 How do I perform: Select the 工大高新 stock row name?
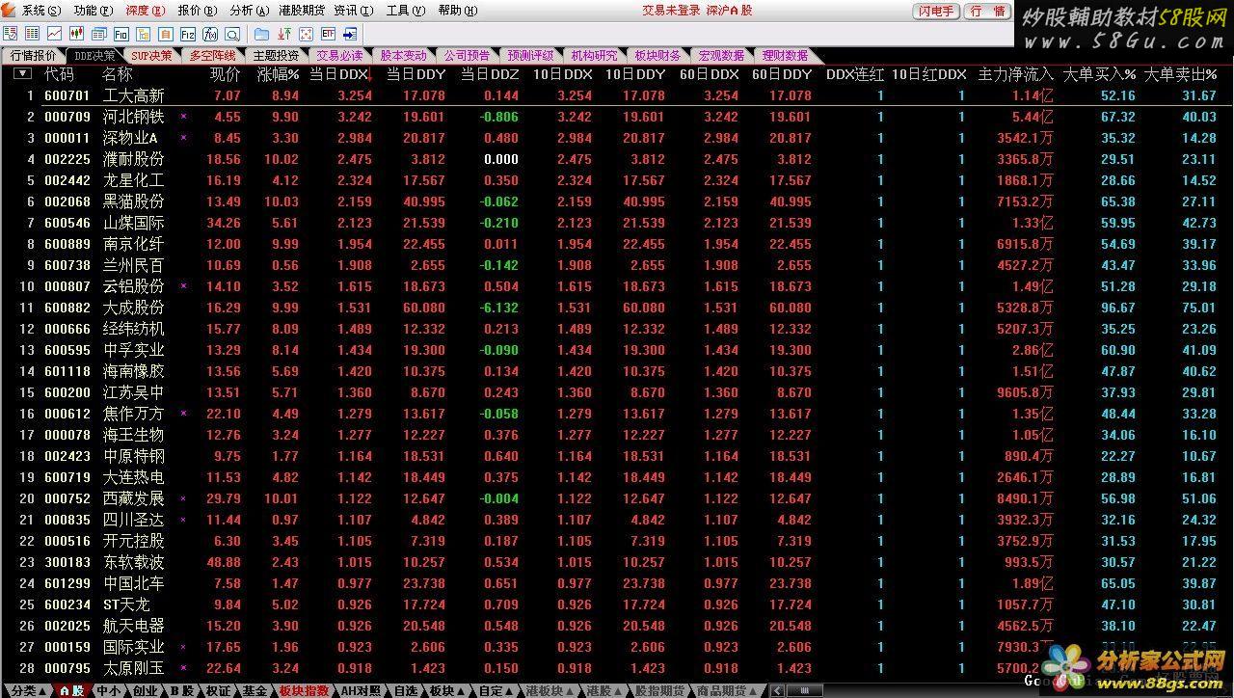coord(134,95)
